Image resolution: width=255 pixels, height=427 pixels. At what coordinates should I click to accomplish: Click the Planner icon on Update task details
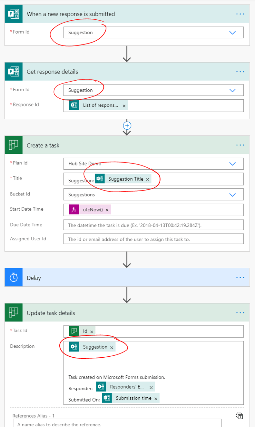(x=13, y=312)
